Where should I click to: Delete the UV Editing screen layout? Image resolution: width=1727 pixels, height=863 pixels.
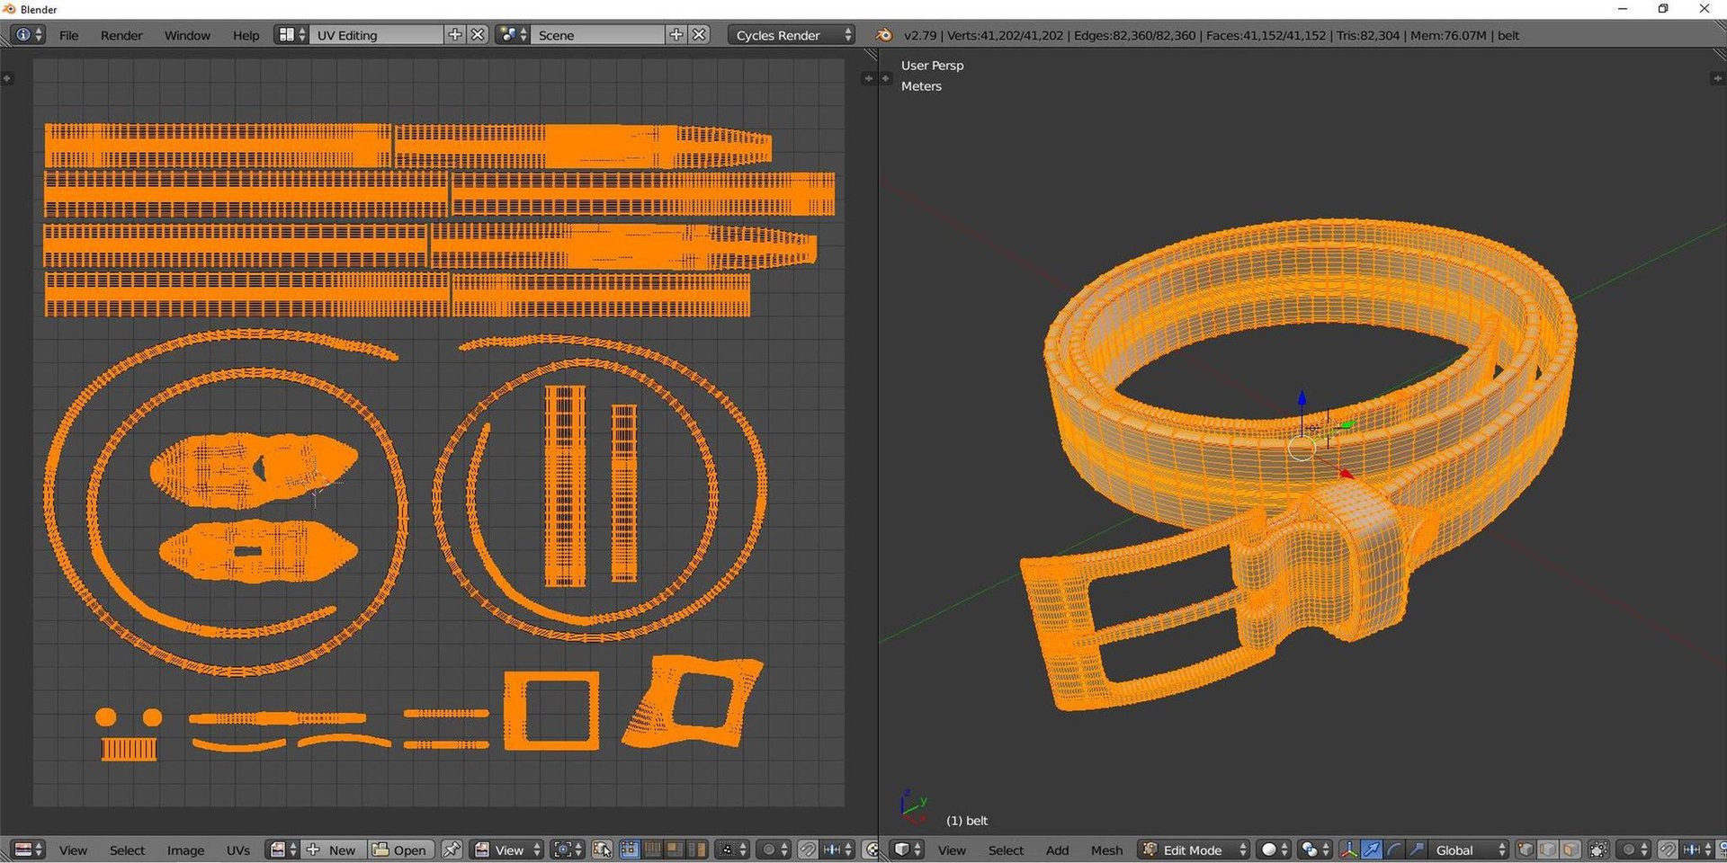[478, 34]
